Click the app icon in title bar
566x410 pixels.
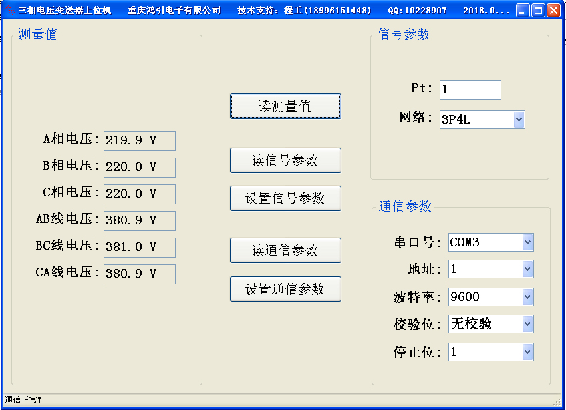coord(10,11)
